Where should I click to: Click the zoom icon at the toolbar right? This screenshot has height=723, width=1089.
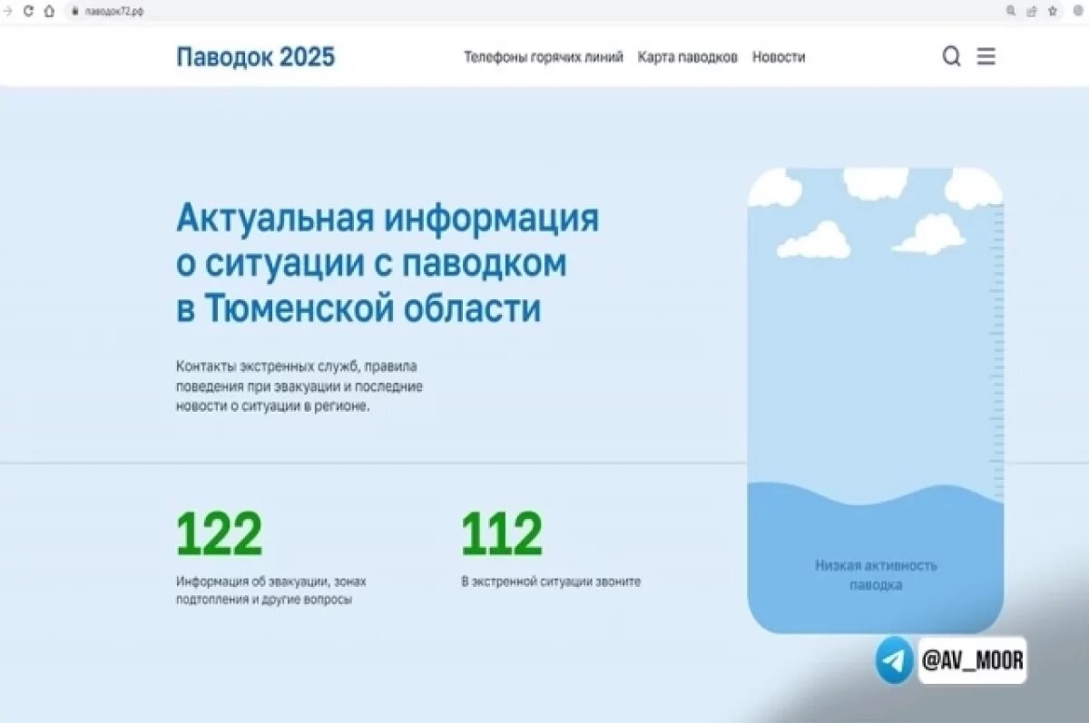pyautogui.click(x=1011, y=10)
